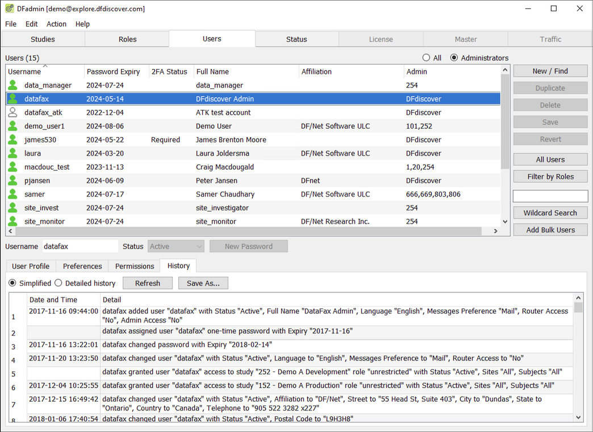The width and height of the screenshot is (593, 432).
Task: Choose Simplified history view
Action: (12, 283)
